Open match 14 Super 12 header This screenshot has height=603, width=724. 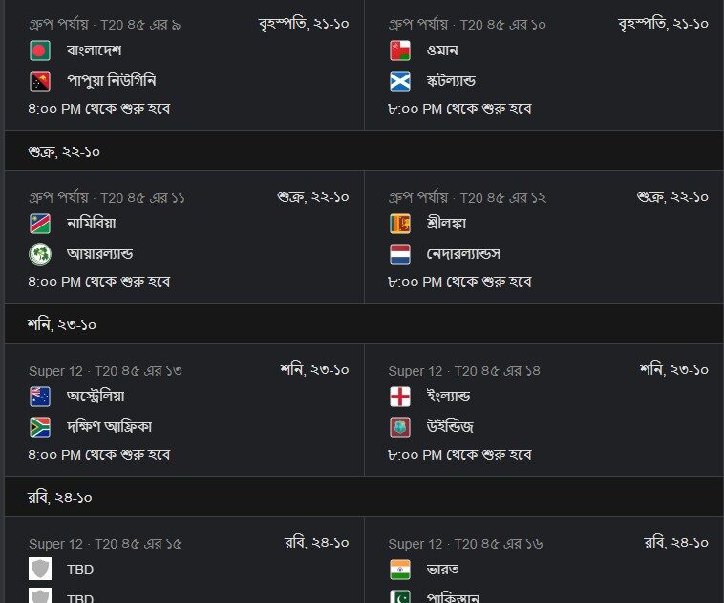(464, 371)
